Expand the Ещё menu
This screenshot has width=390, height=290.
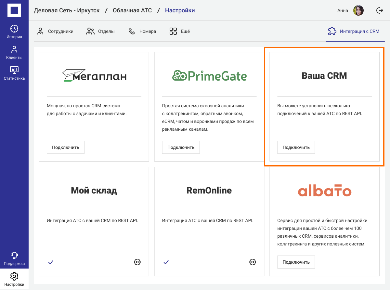click(x=180, y=32)
